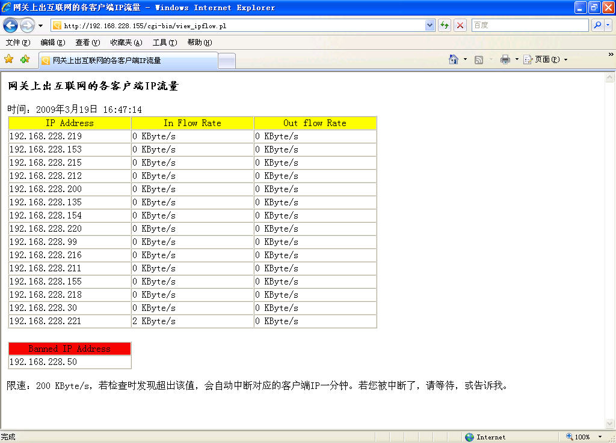Viewport: 616px width, 443px height.
Task: Open the zoom level dropdown arrow
Action: click(600, 437)
